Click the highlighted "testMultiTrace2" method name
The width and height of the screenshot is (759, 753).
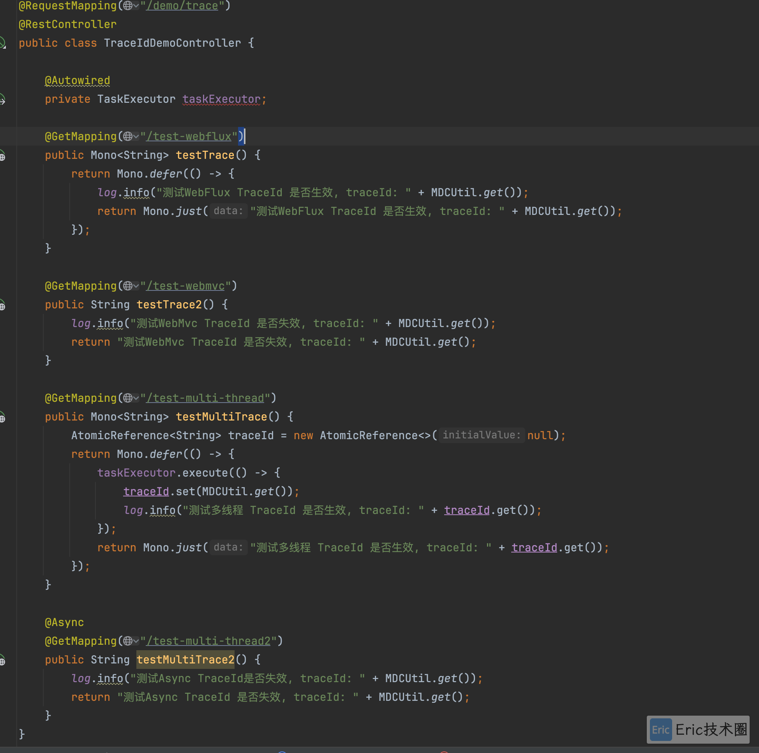185,660
